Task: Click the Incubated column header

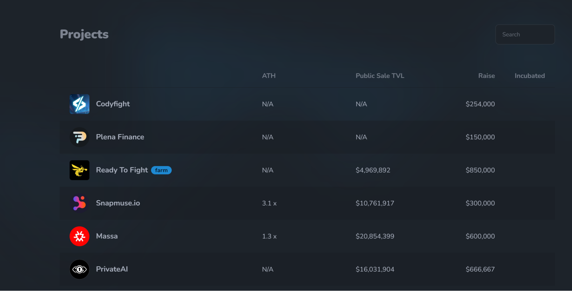Action: pos(529,76)
